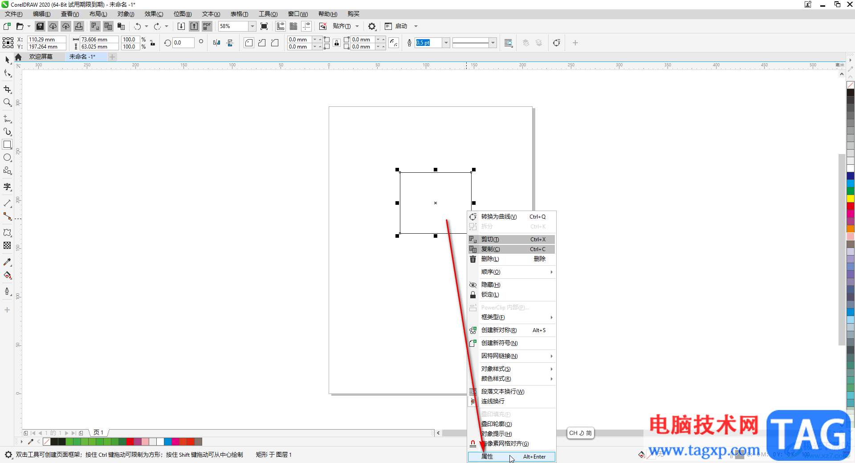Select the Pick tool in the toolbox
The height and width of the screenshot is (463, 855).
pyautogui.click(x=7, y=60)
